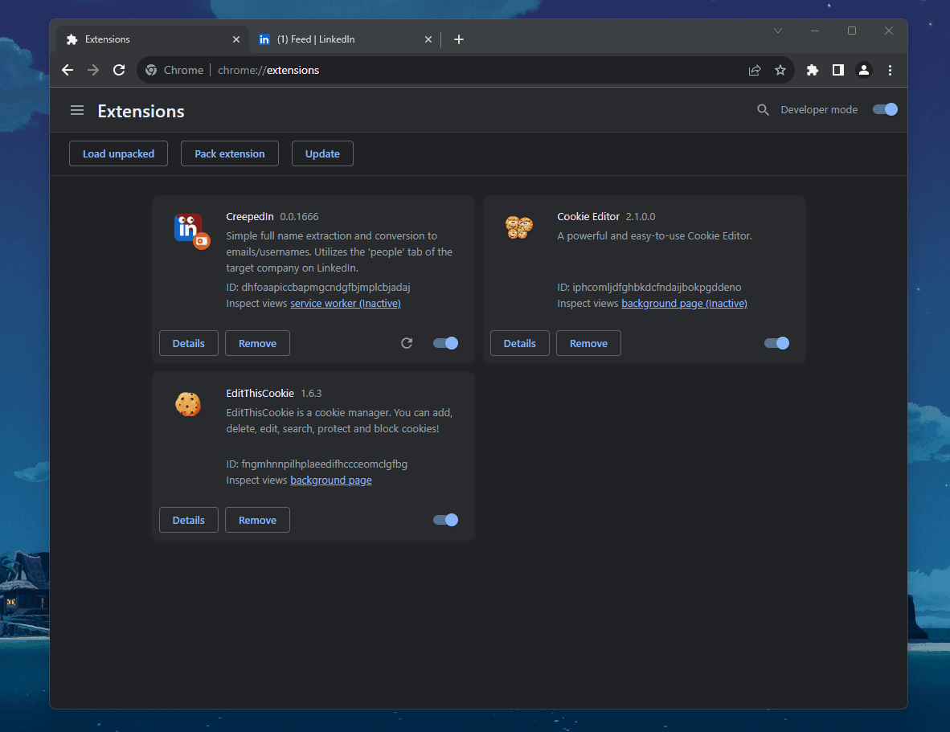Go back to the previous page
950x732 pixels.
click(68, 70)
